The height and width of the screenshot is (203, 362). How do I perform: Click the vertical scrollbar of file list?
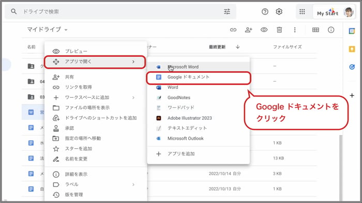point(341,167)
